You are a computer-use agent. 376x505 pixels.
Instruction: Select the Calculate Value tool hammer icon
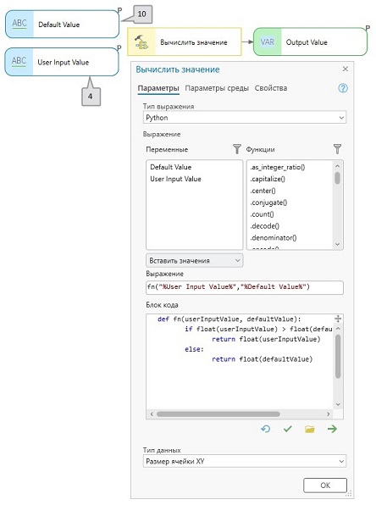tap(141, 42)
